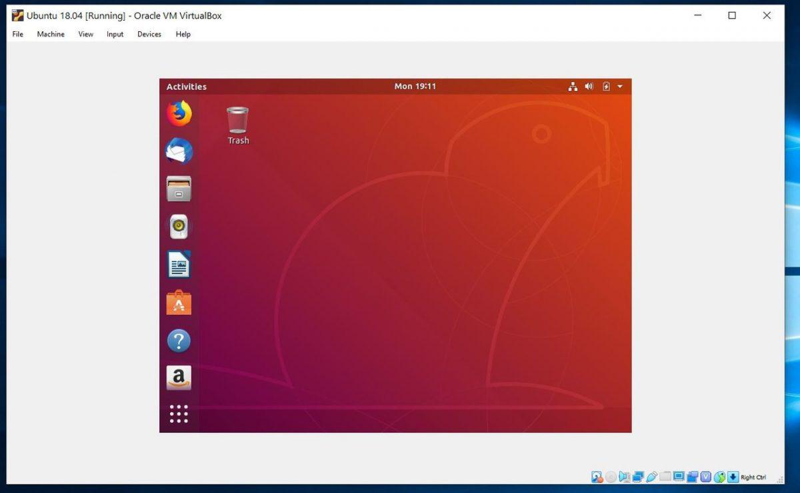The height and width of the screenshot is (493, 800).
Task: Open the clock showing Mon 19:11
Action: 415,87
